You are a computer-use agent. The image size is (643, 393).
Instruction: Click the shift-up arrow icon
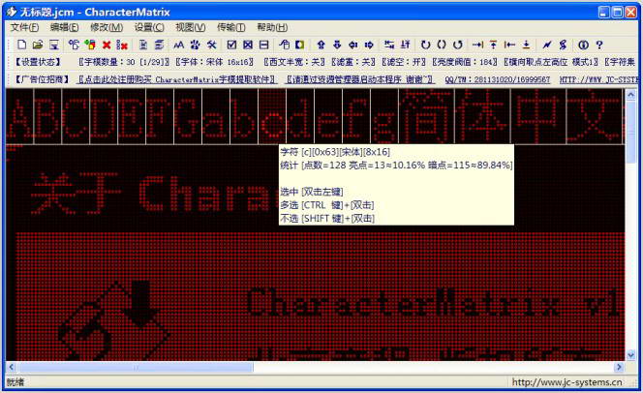[321, 45]
